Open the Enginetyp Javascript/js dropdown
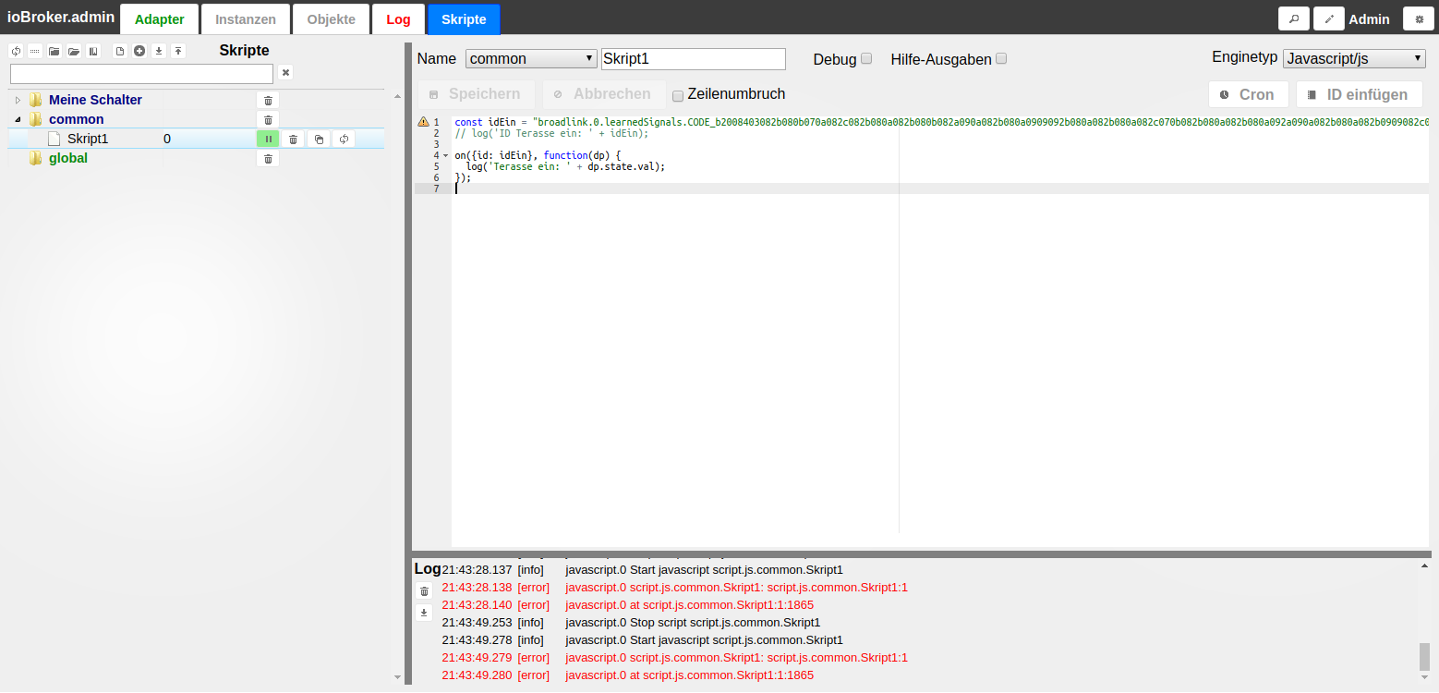Screen dimensions: 1439x693 [x=1354, y=58]
